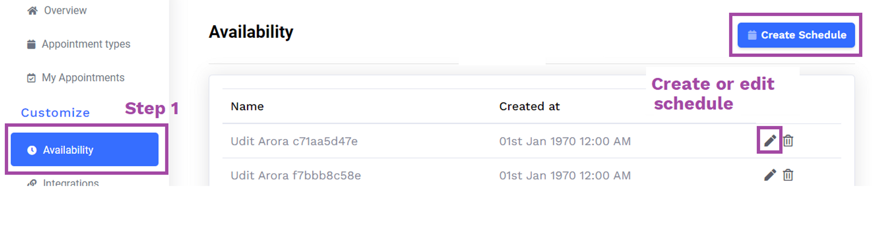Screen dimensions: 872x229
Task: Click the link icon beside Integrations
Action: coord(32,183)
